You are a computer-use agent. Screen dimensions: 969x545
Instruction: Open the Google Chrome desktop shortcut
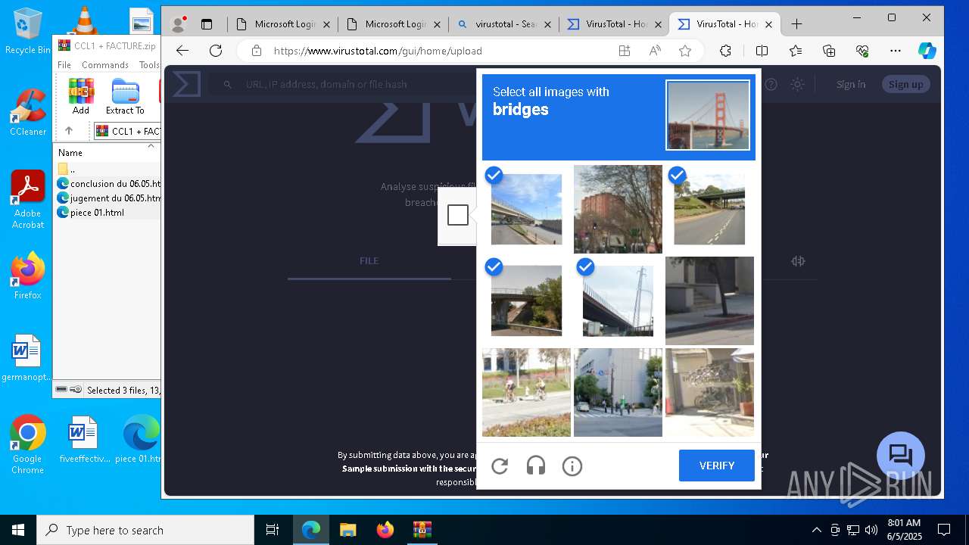pyautogui.click(x=28, y=444)
